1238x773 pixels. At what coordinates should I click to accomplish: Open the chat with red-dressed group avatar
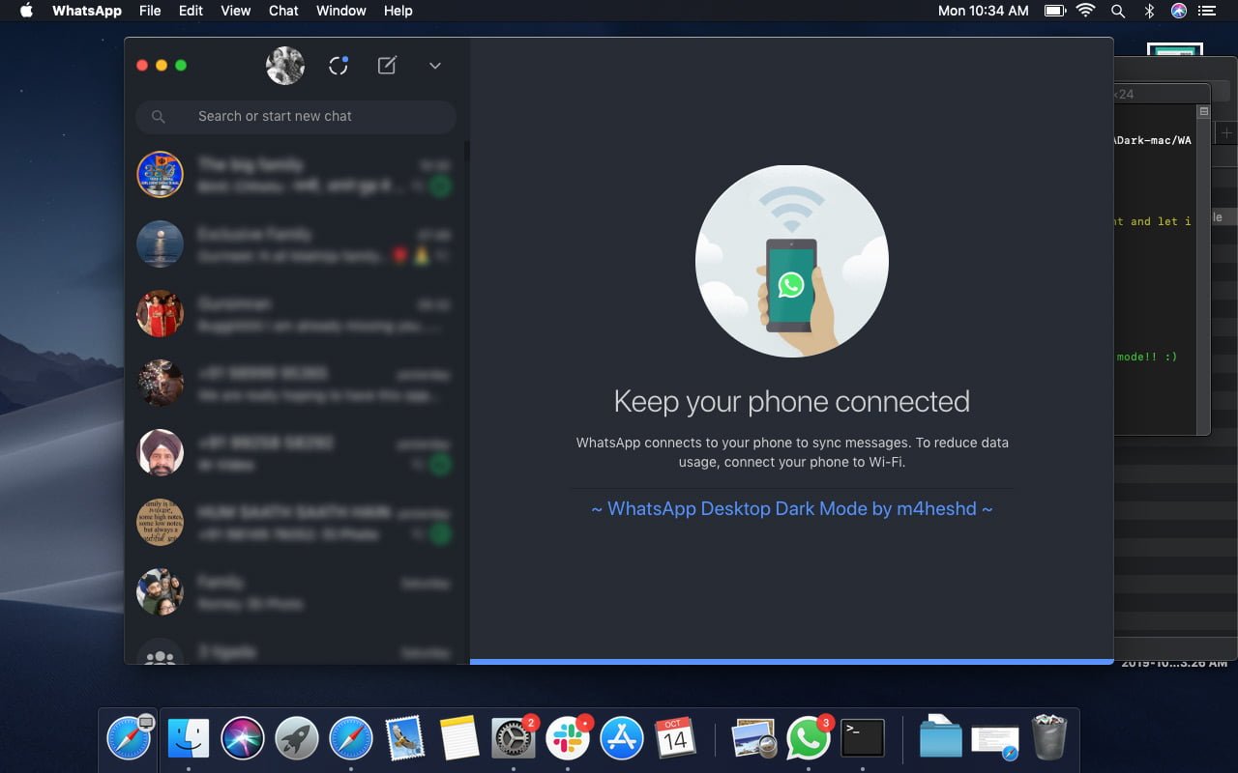point(296,314)
